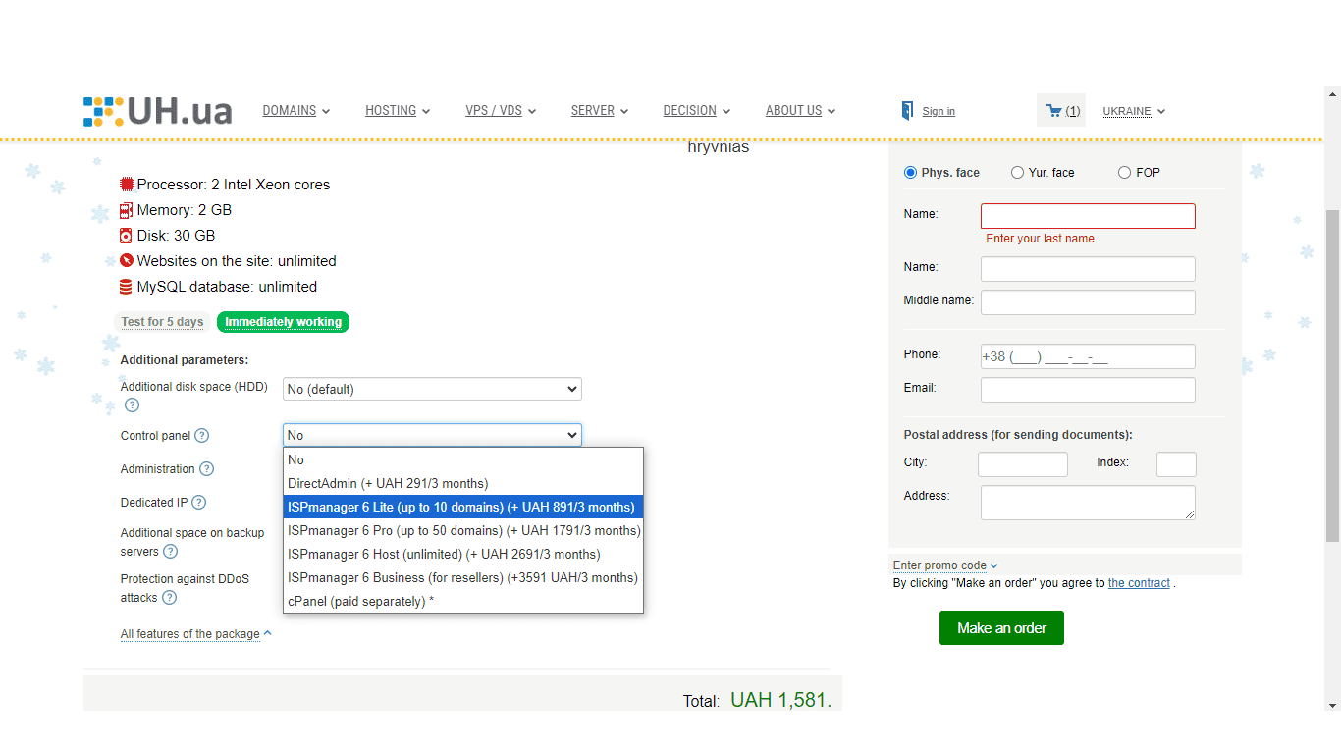This screenshot has height=754, width=1341.
Task: Expand UKRAINE country selector
Action: click(1134, 111)
